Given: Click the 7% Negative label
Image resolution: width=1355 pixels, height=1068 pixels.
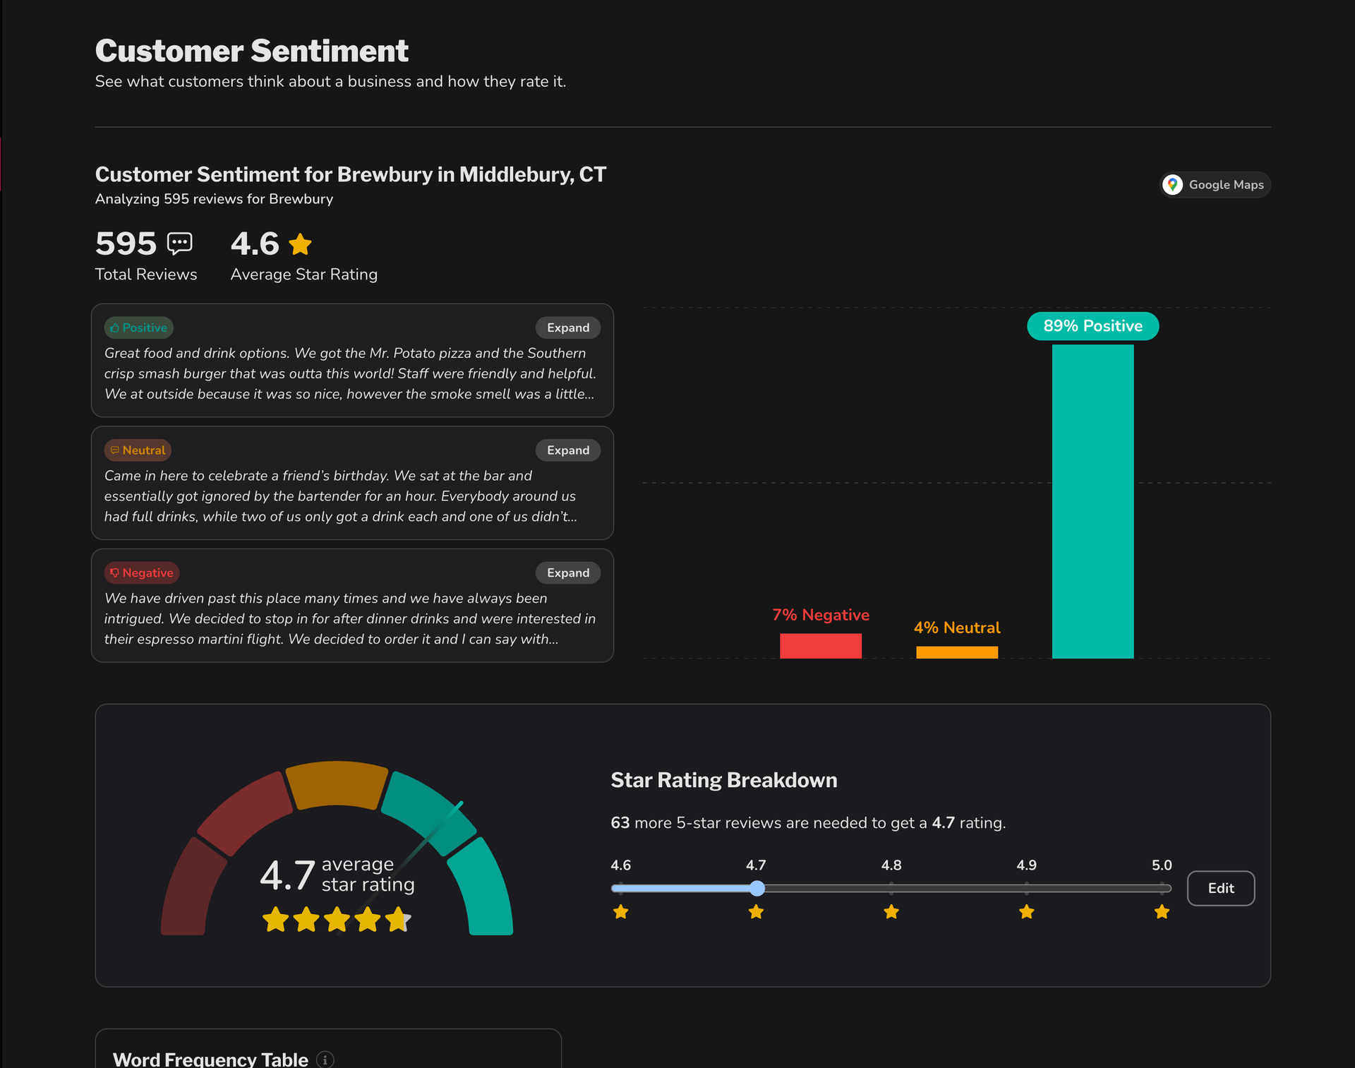Looking at the screenshot, I should click(x=821, y=615).
